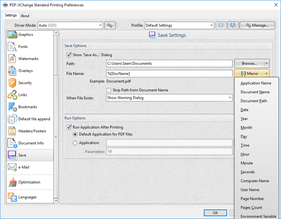The height and width of the screenshot is (219, 281).
Task: Open the Document Info section
Action: tap(30, 143)
